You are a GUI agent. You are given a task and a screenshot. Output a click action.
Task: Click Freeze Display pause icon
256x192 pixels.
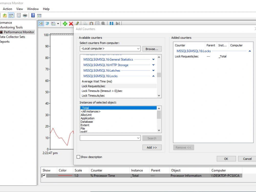112,23
